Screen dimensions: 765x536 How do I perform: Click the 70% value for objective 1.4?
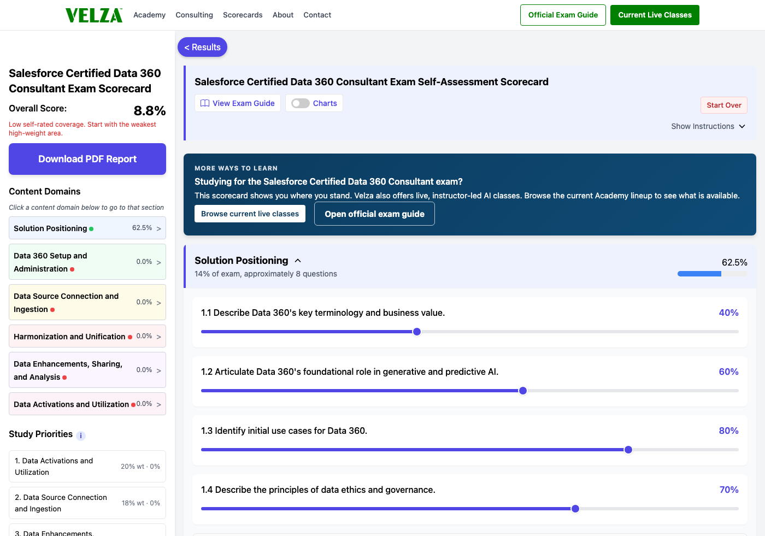729,490
